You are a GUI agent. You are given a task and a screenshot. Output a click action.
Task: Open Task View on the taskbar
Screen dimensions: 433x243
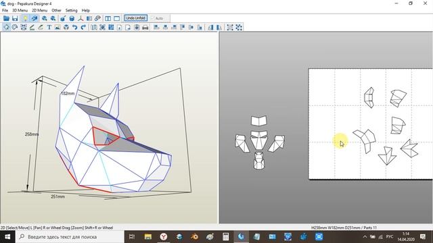pos(132,237)
